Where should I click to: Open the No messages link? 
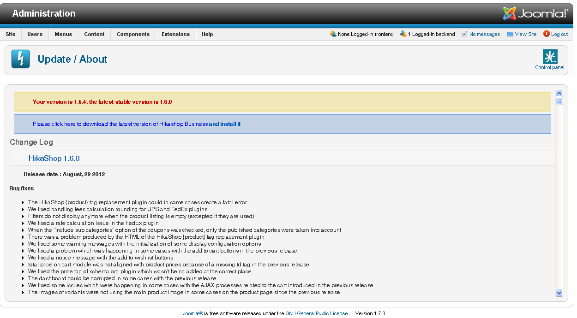485,34
